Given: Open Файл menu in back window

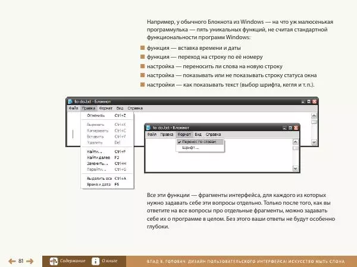Looking at the screenshot, I should click(73, 109).
